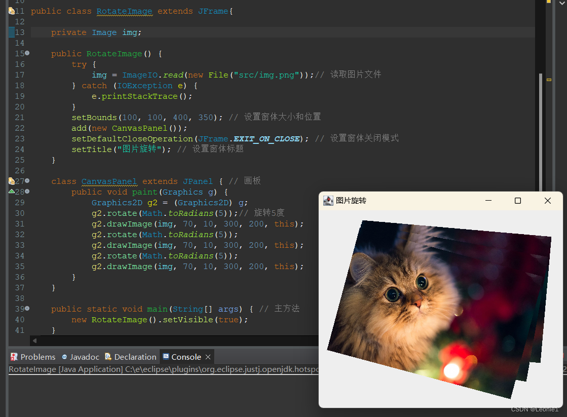Click the green override triangle on line 28

click(x=11, y=192)
